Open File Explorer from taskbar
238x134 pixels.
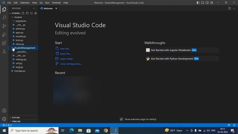(80, 131)
